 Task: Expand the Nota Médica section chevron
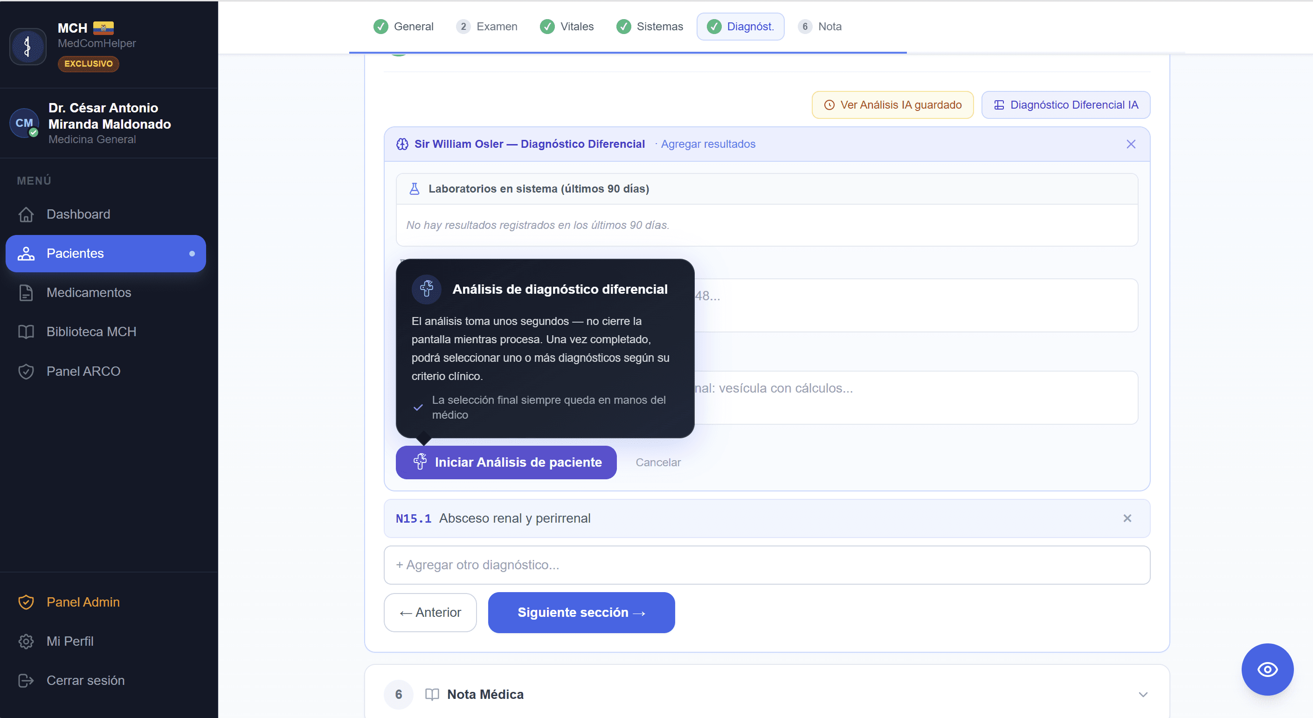(1143, 695)
